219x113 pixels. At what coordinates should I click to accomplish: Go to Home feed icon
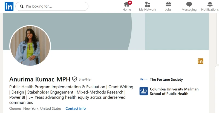tap(127, 4)
